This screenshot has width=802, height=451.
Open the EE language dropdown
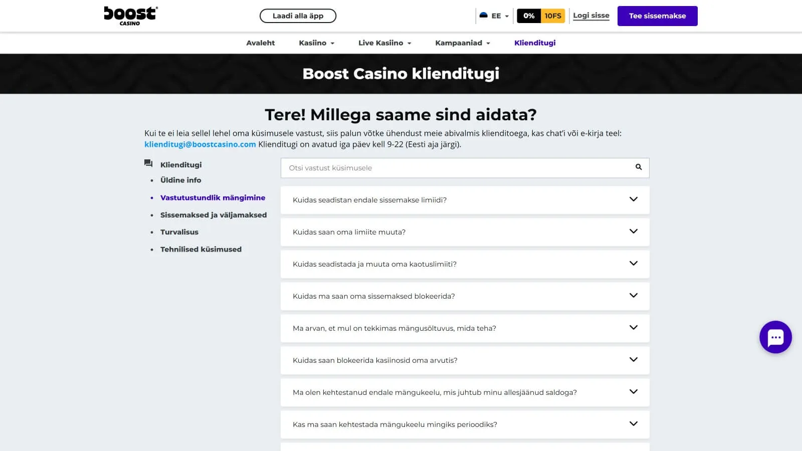tap(494, 16)
